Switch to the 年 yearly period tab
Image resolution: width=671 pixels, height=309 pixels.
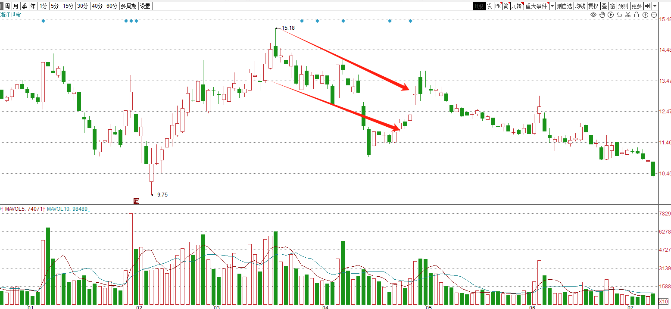pos(33,6)
